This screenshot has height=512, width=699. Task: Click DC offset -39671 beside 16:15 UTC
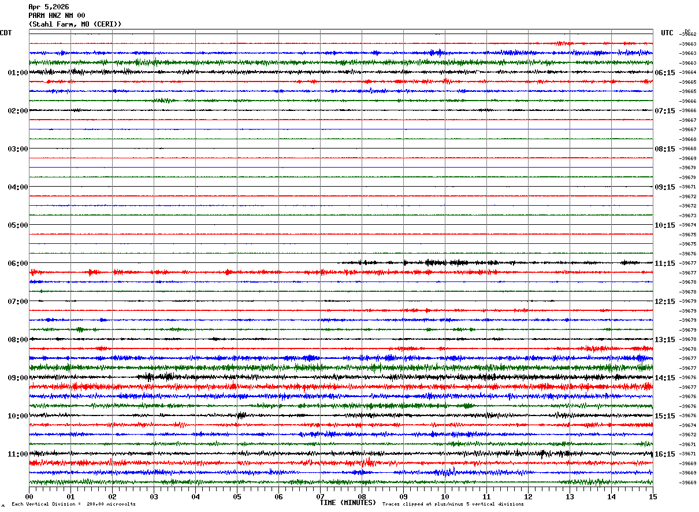click(688, 454)
